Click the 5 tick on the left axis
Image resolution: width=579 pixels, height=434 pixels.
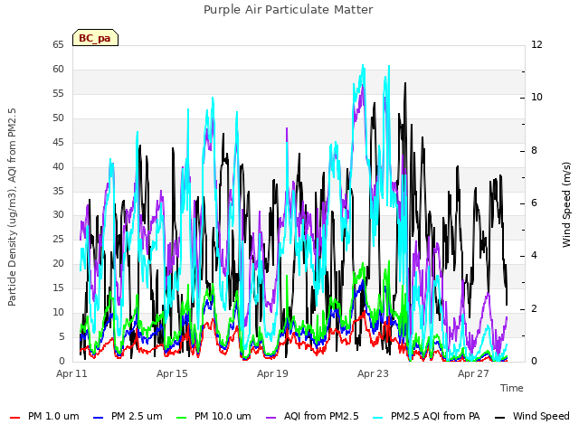[x=62, y=336]
